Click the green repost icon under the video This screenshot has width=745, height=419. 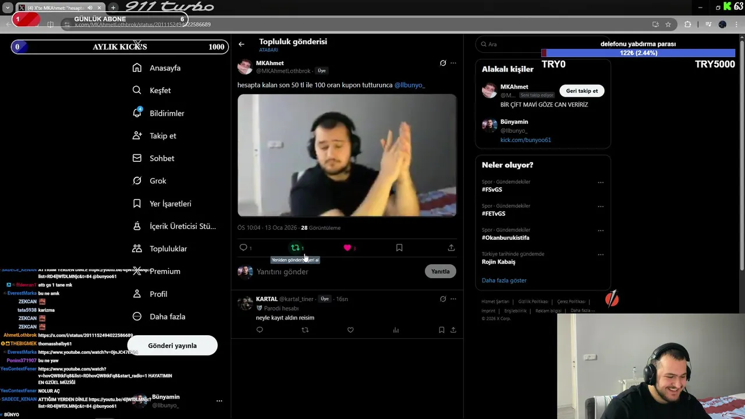pyautogui.click(x=295, y=248)
